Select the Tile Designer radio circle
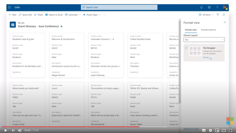The image size is (236, 133). point(186,48)
